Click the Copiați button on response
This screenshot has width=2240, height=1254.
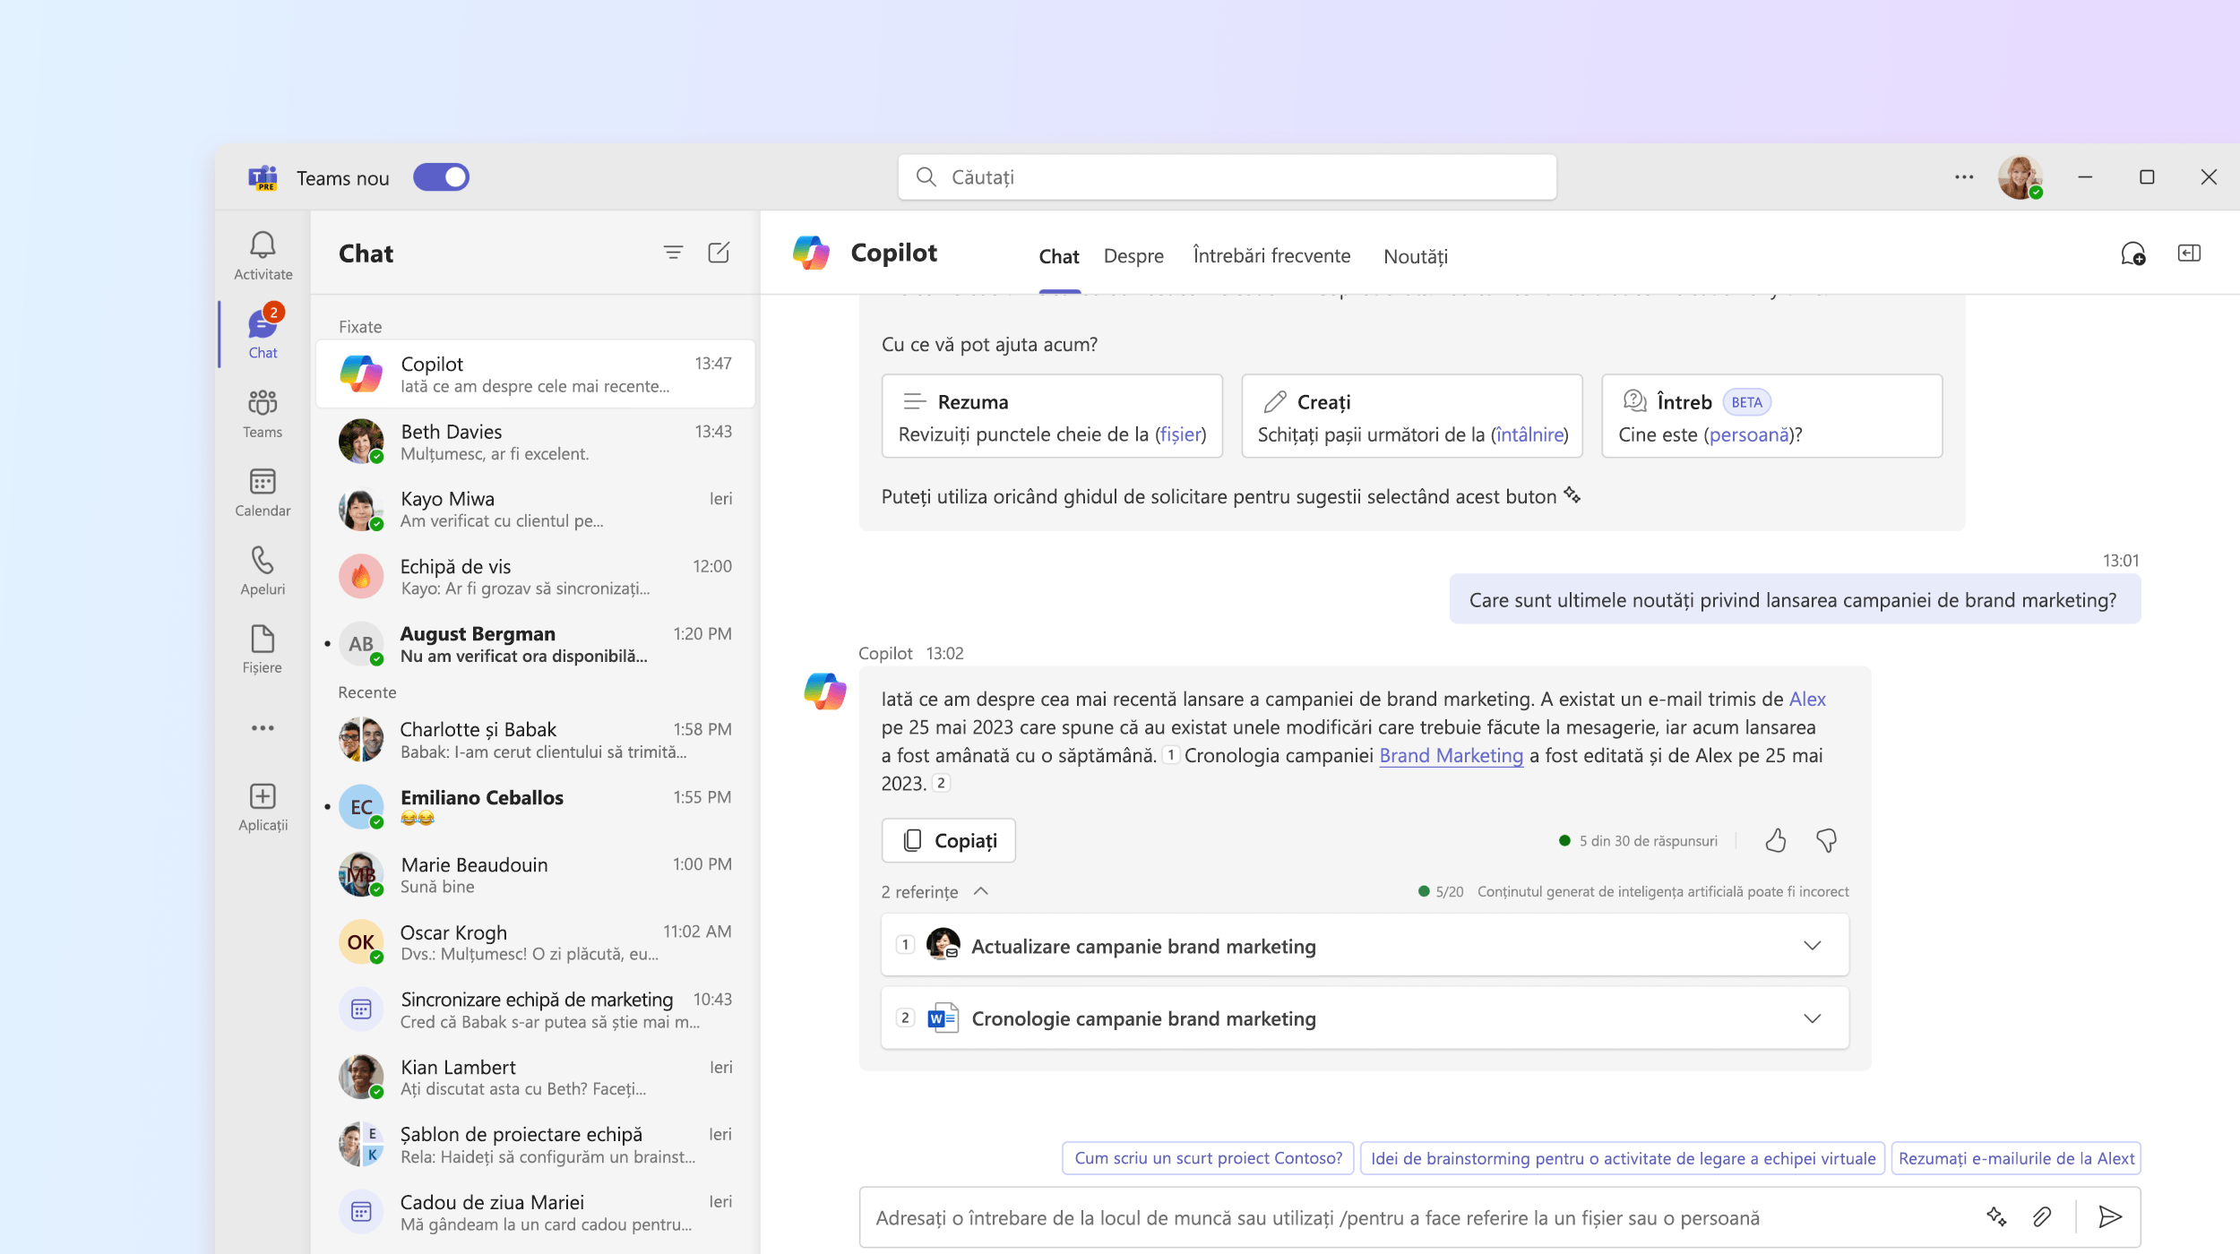(949, 840)
